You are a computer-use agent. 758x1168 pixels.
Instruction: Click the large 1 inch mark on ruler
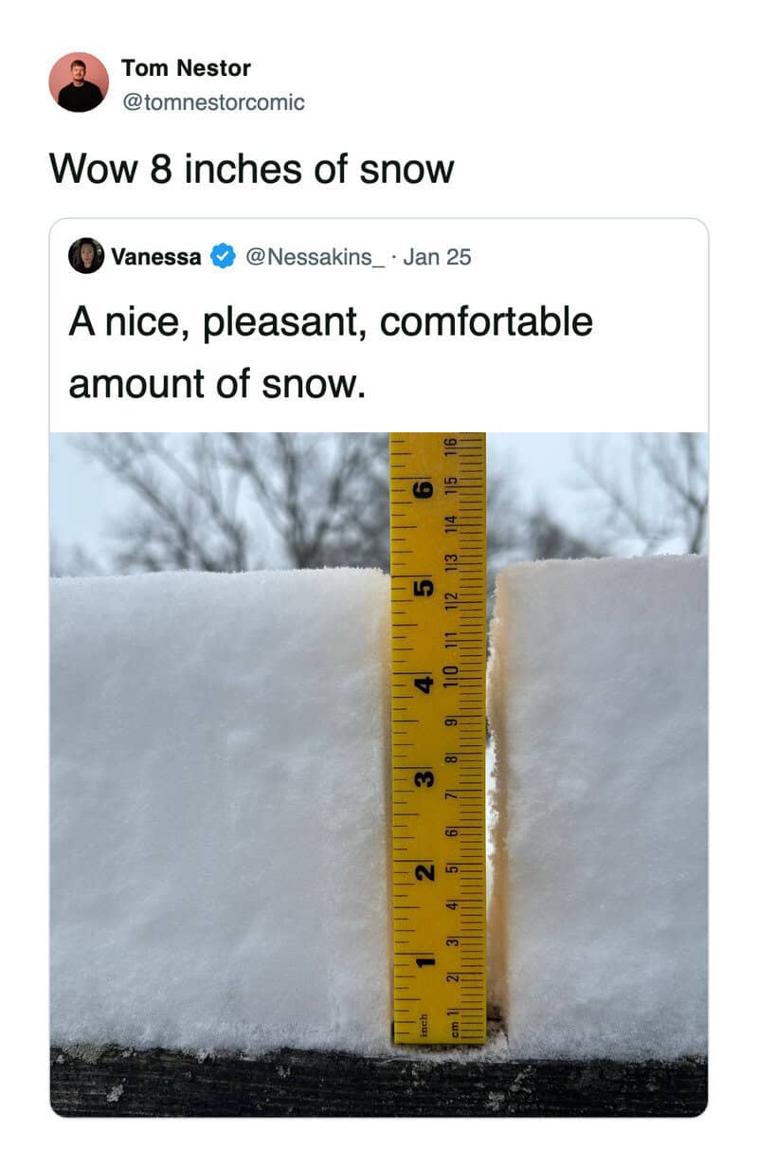pos(425,964)
